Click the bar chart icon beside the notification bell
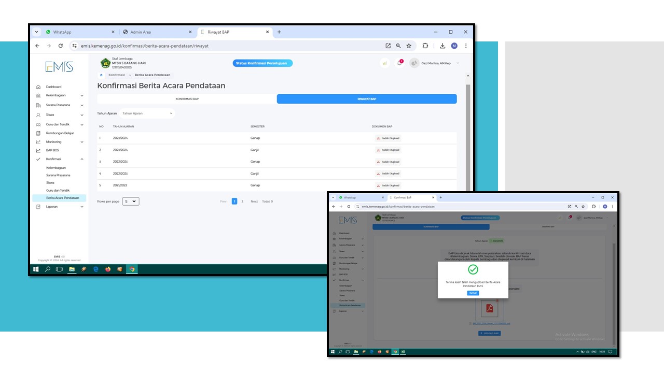The image size is (664, 373). tap(384, 63)
